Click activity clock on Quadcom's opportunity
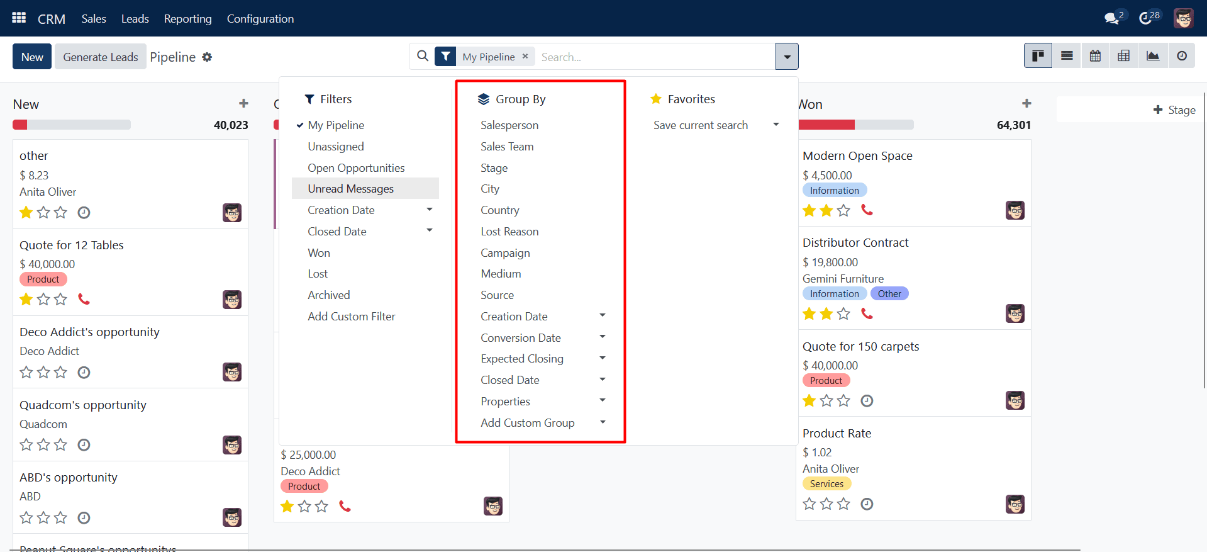This screenshot has height=552, width=1207. click(84, 445)
